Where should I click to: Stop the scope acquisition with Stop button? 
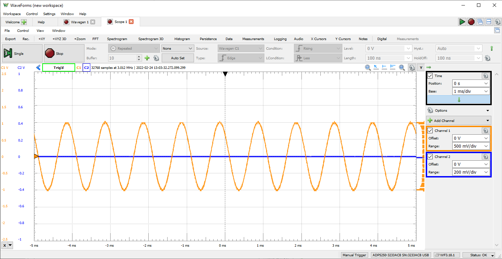[x=64, y=53]
